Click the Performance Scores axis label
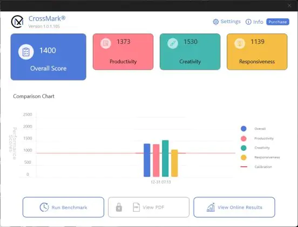 (x=13, y=143)
